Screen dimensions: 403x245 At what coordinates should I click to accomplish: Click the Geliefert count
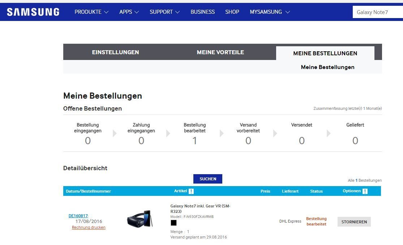(x=355, y=141)
